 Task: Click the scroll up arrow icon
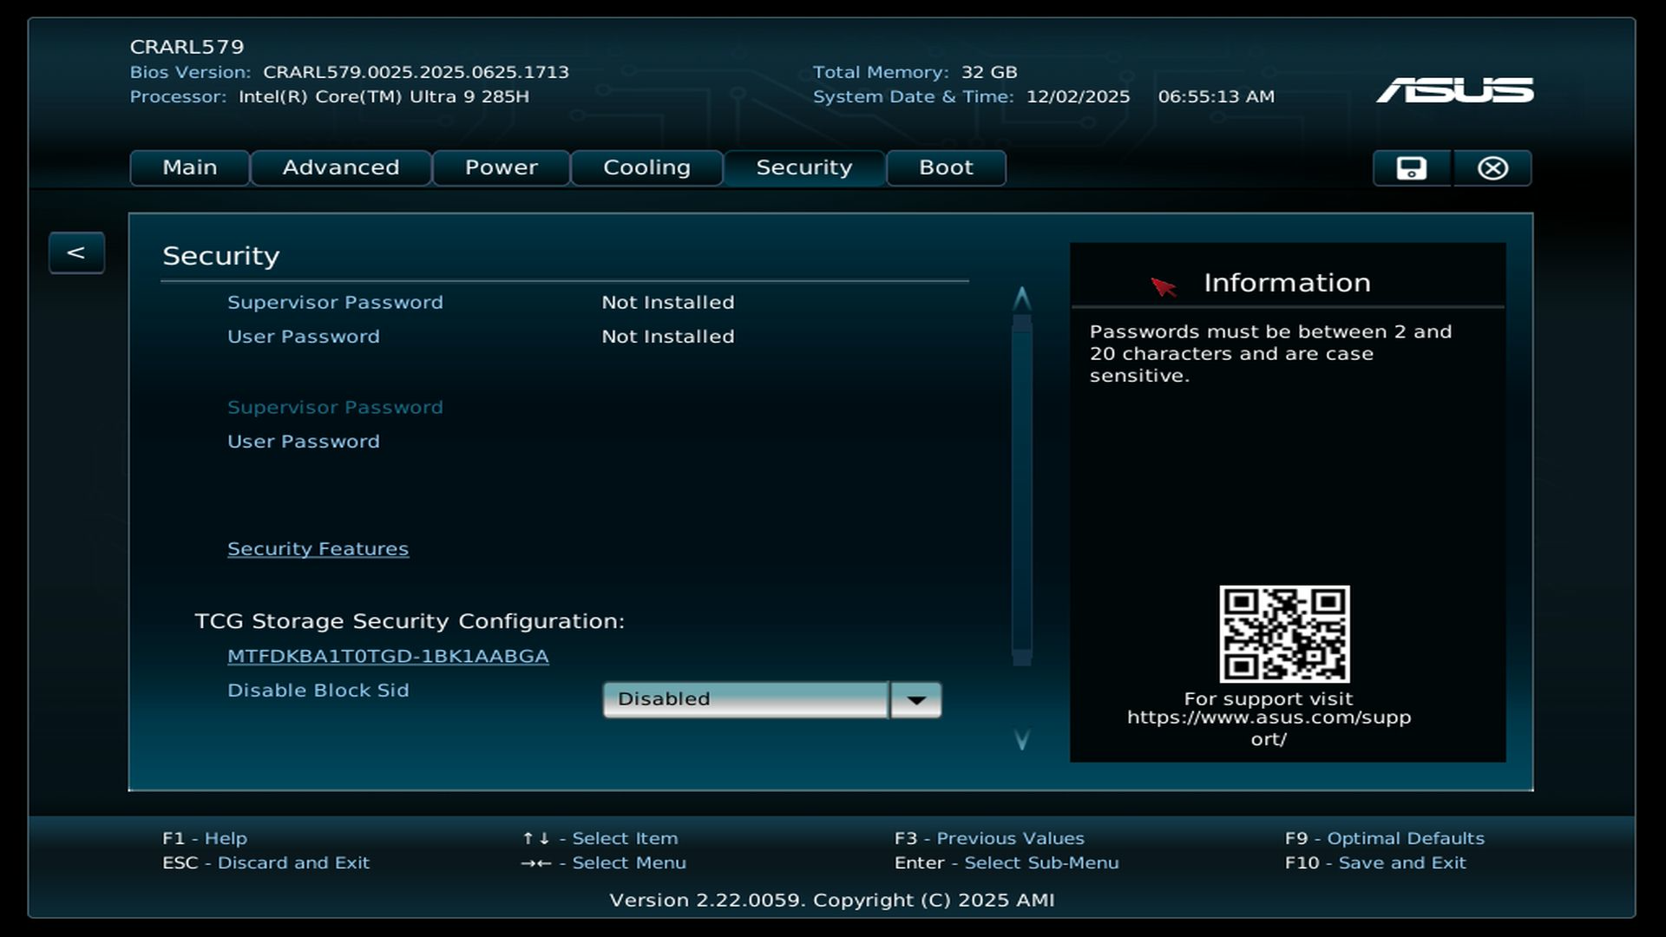(1022, 299)
